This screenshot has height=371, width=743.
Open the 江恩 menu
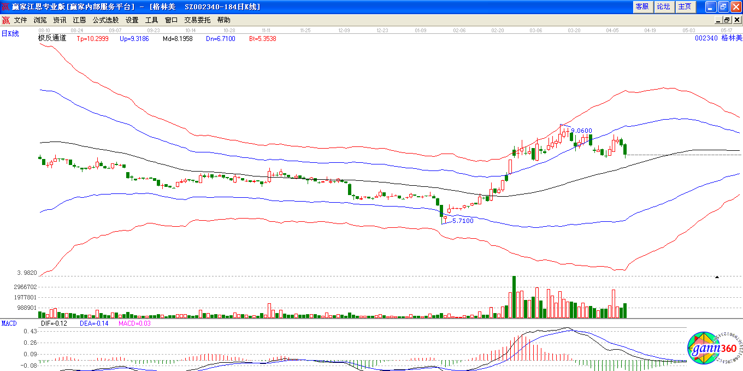pos(79,20)
